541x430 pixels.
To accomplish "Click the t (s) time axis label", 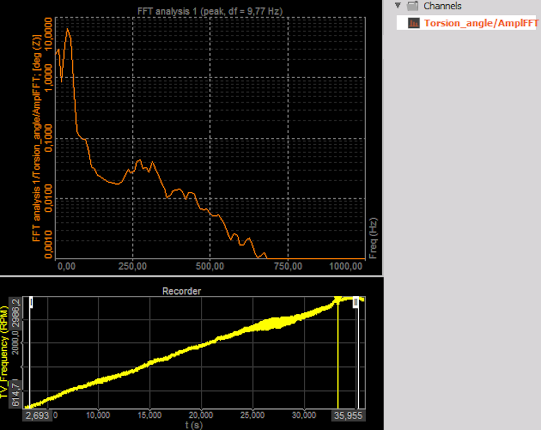I will [x=193, y=425].
